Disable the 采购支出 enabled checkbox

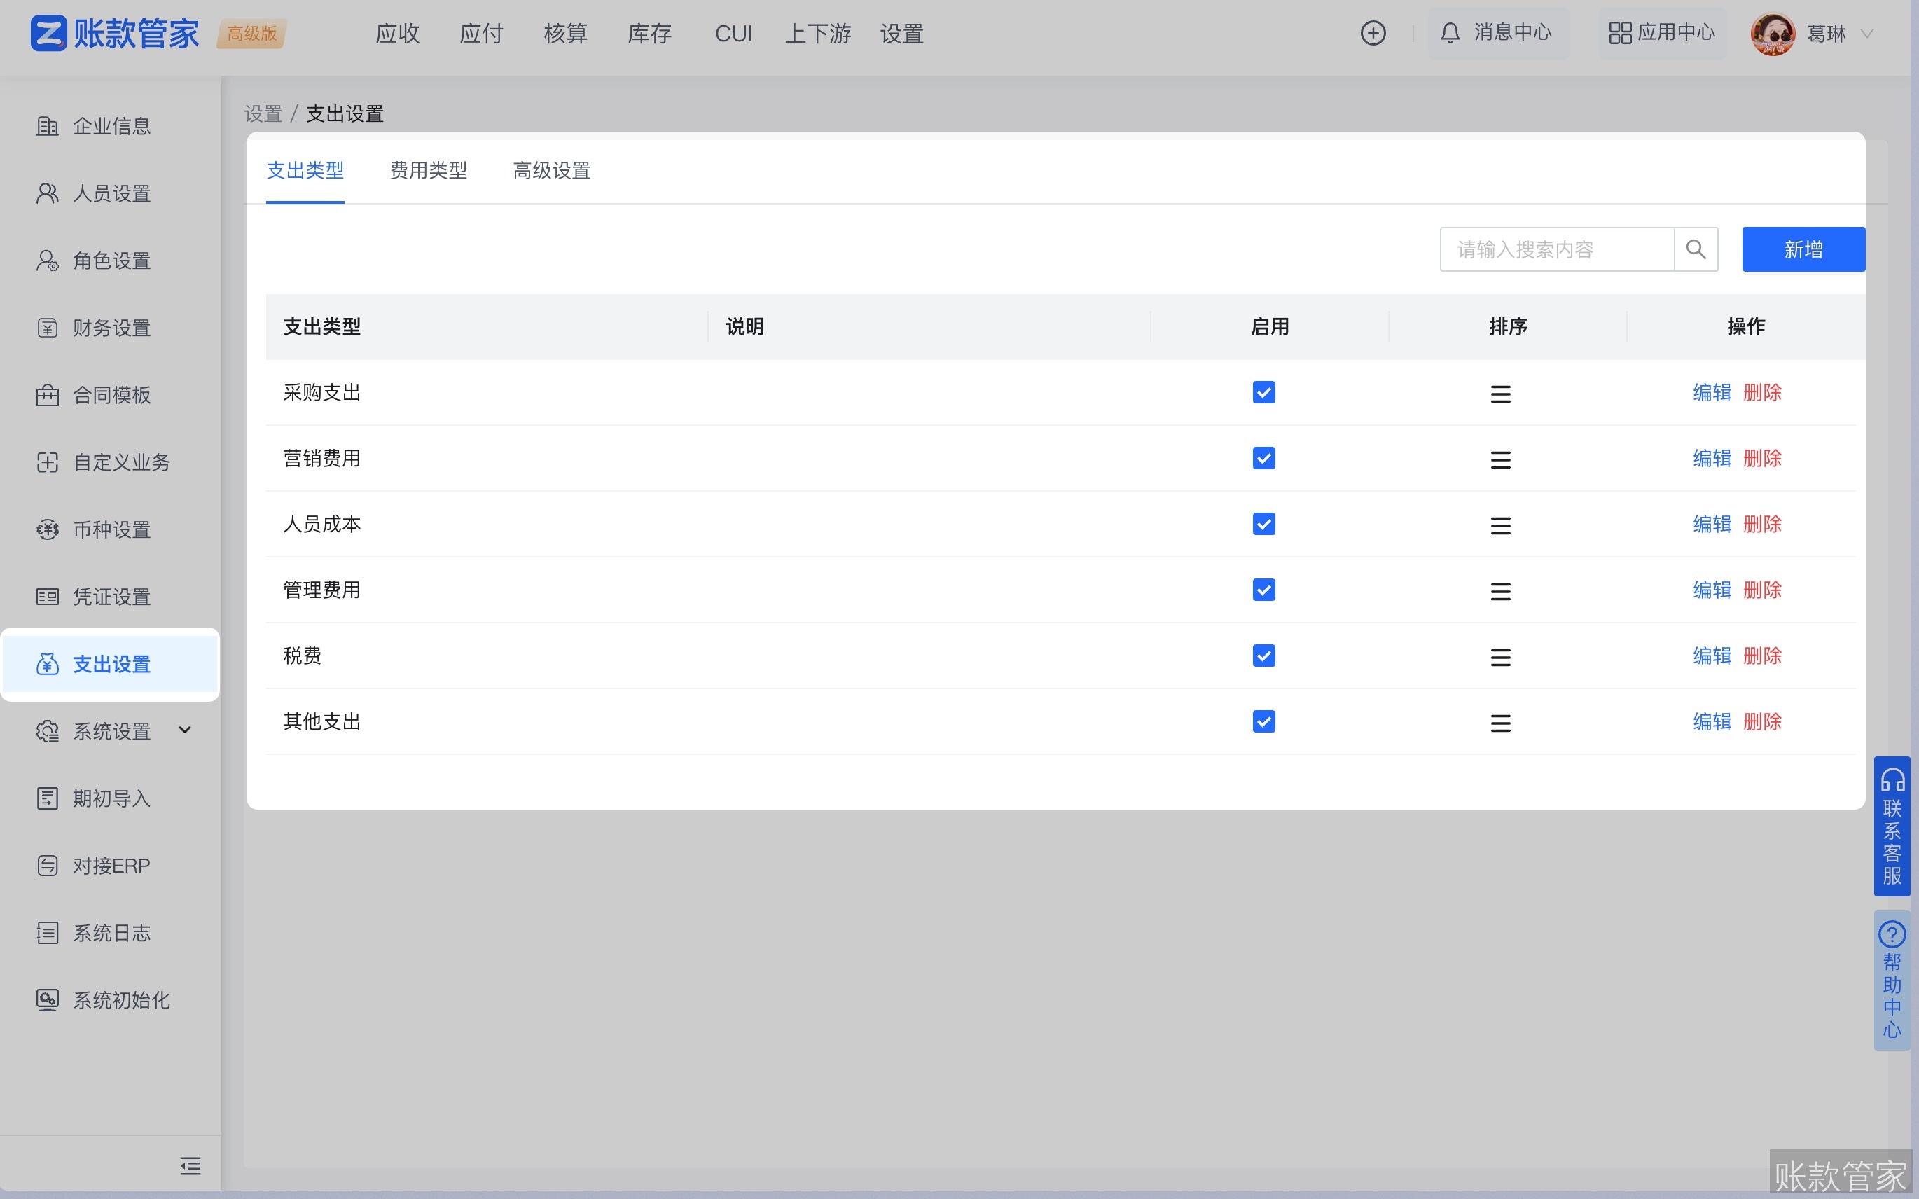pos(1263,392)
